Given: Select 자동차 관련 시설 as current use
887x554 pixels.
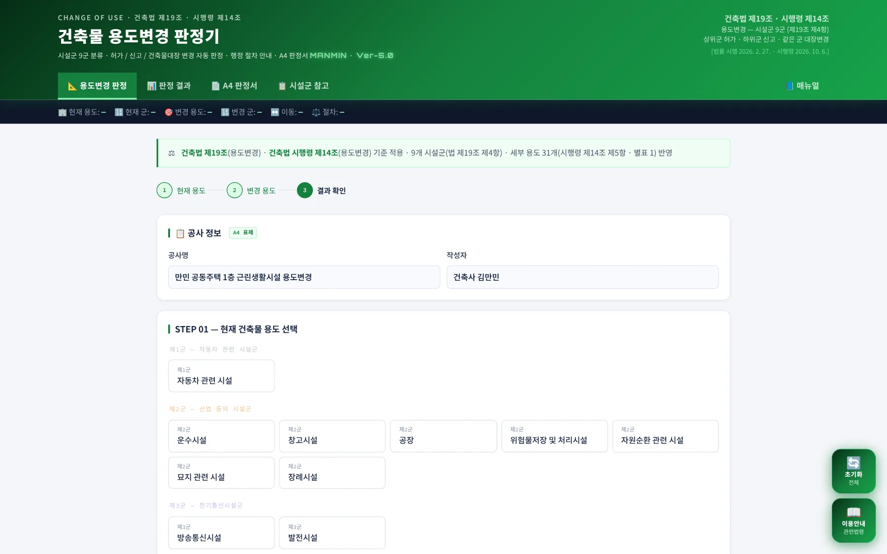Looking at the screenshot, I should tap(221, 376).
